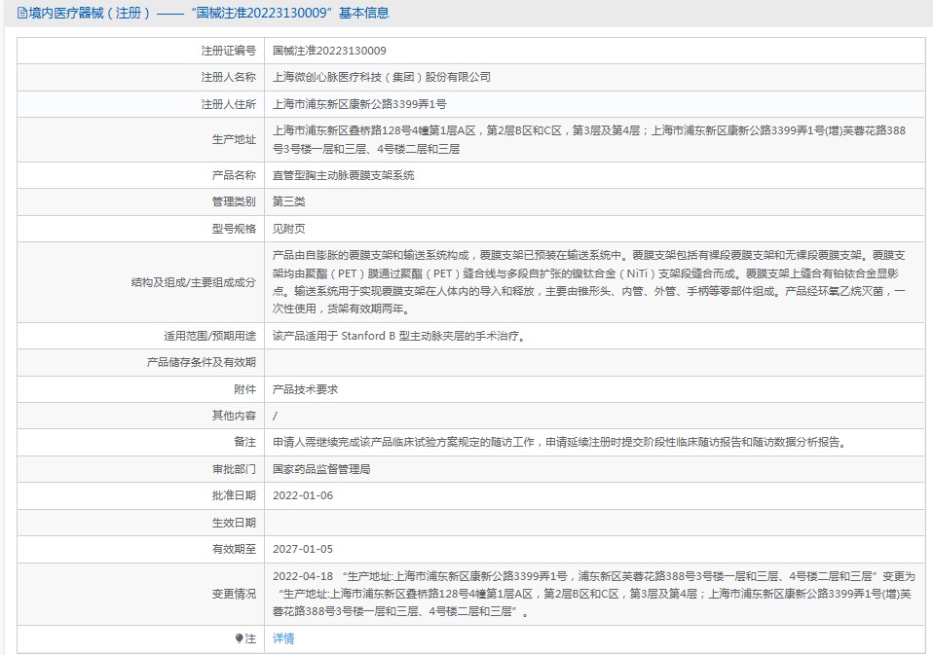Click approval date 2022-01-06
Image resolution: width=933 pixels, height=655 pixels.
pos(303,494)
